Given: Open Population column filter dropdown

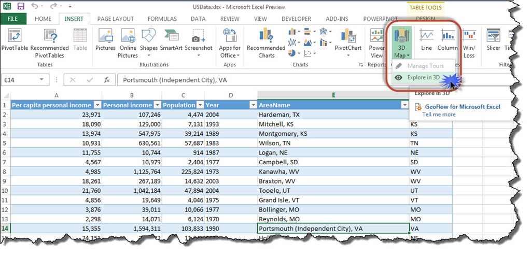Looking at the screenshot, I should point(200,105).
